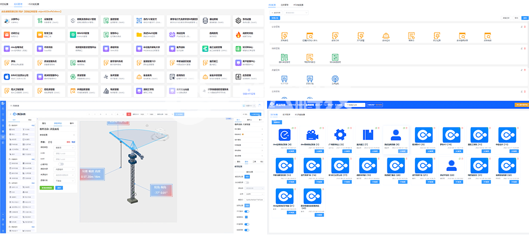This screenshot has height=235, width=529.
Task: Click the 模型ID input field
Action: coord(254,199)
